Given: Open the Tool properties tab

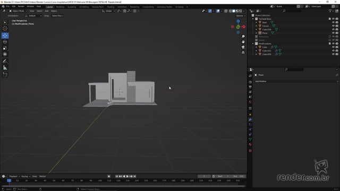Looking at the screenshot, I should (250, 76).
